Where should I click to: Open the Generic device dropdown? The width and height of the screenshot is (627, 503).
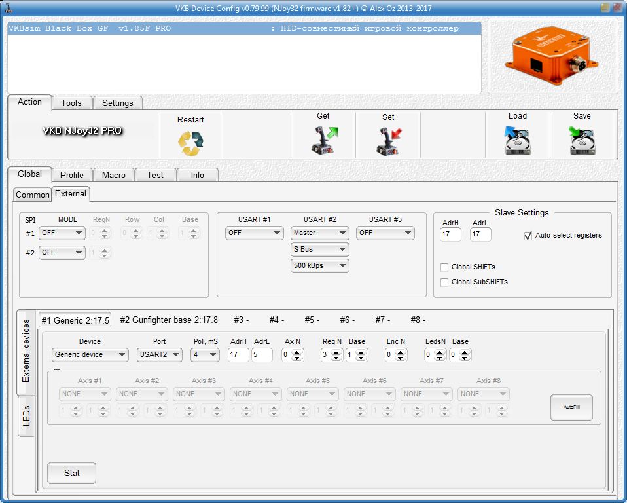(90, 354)
